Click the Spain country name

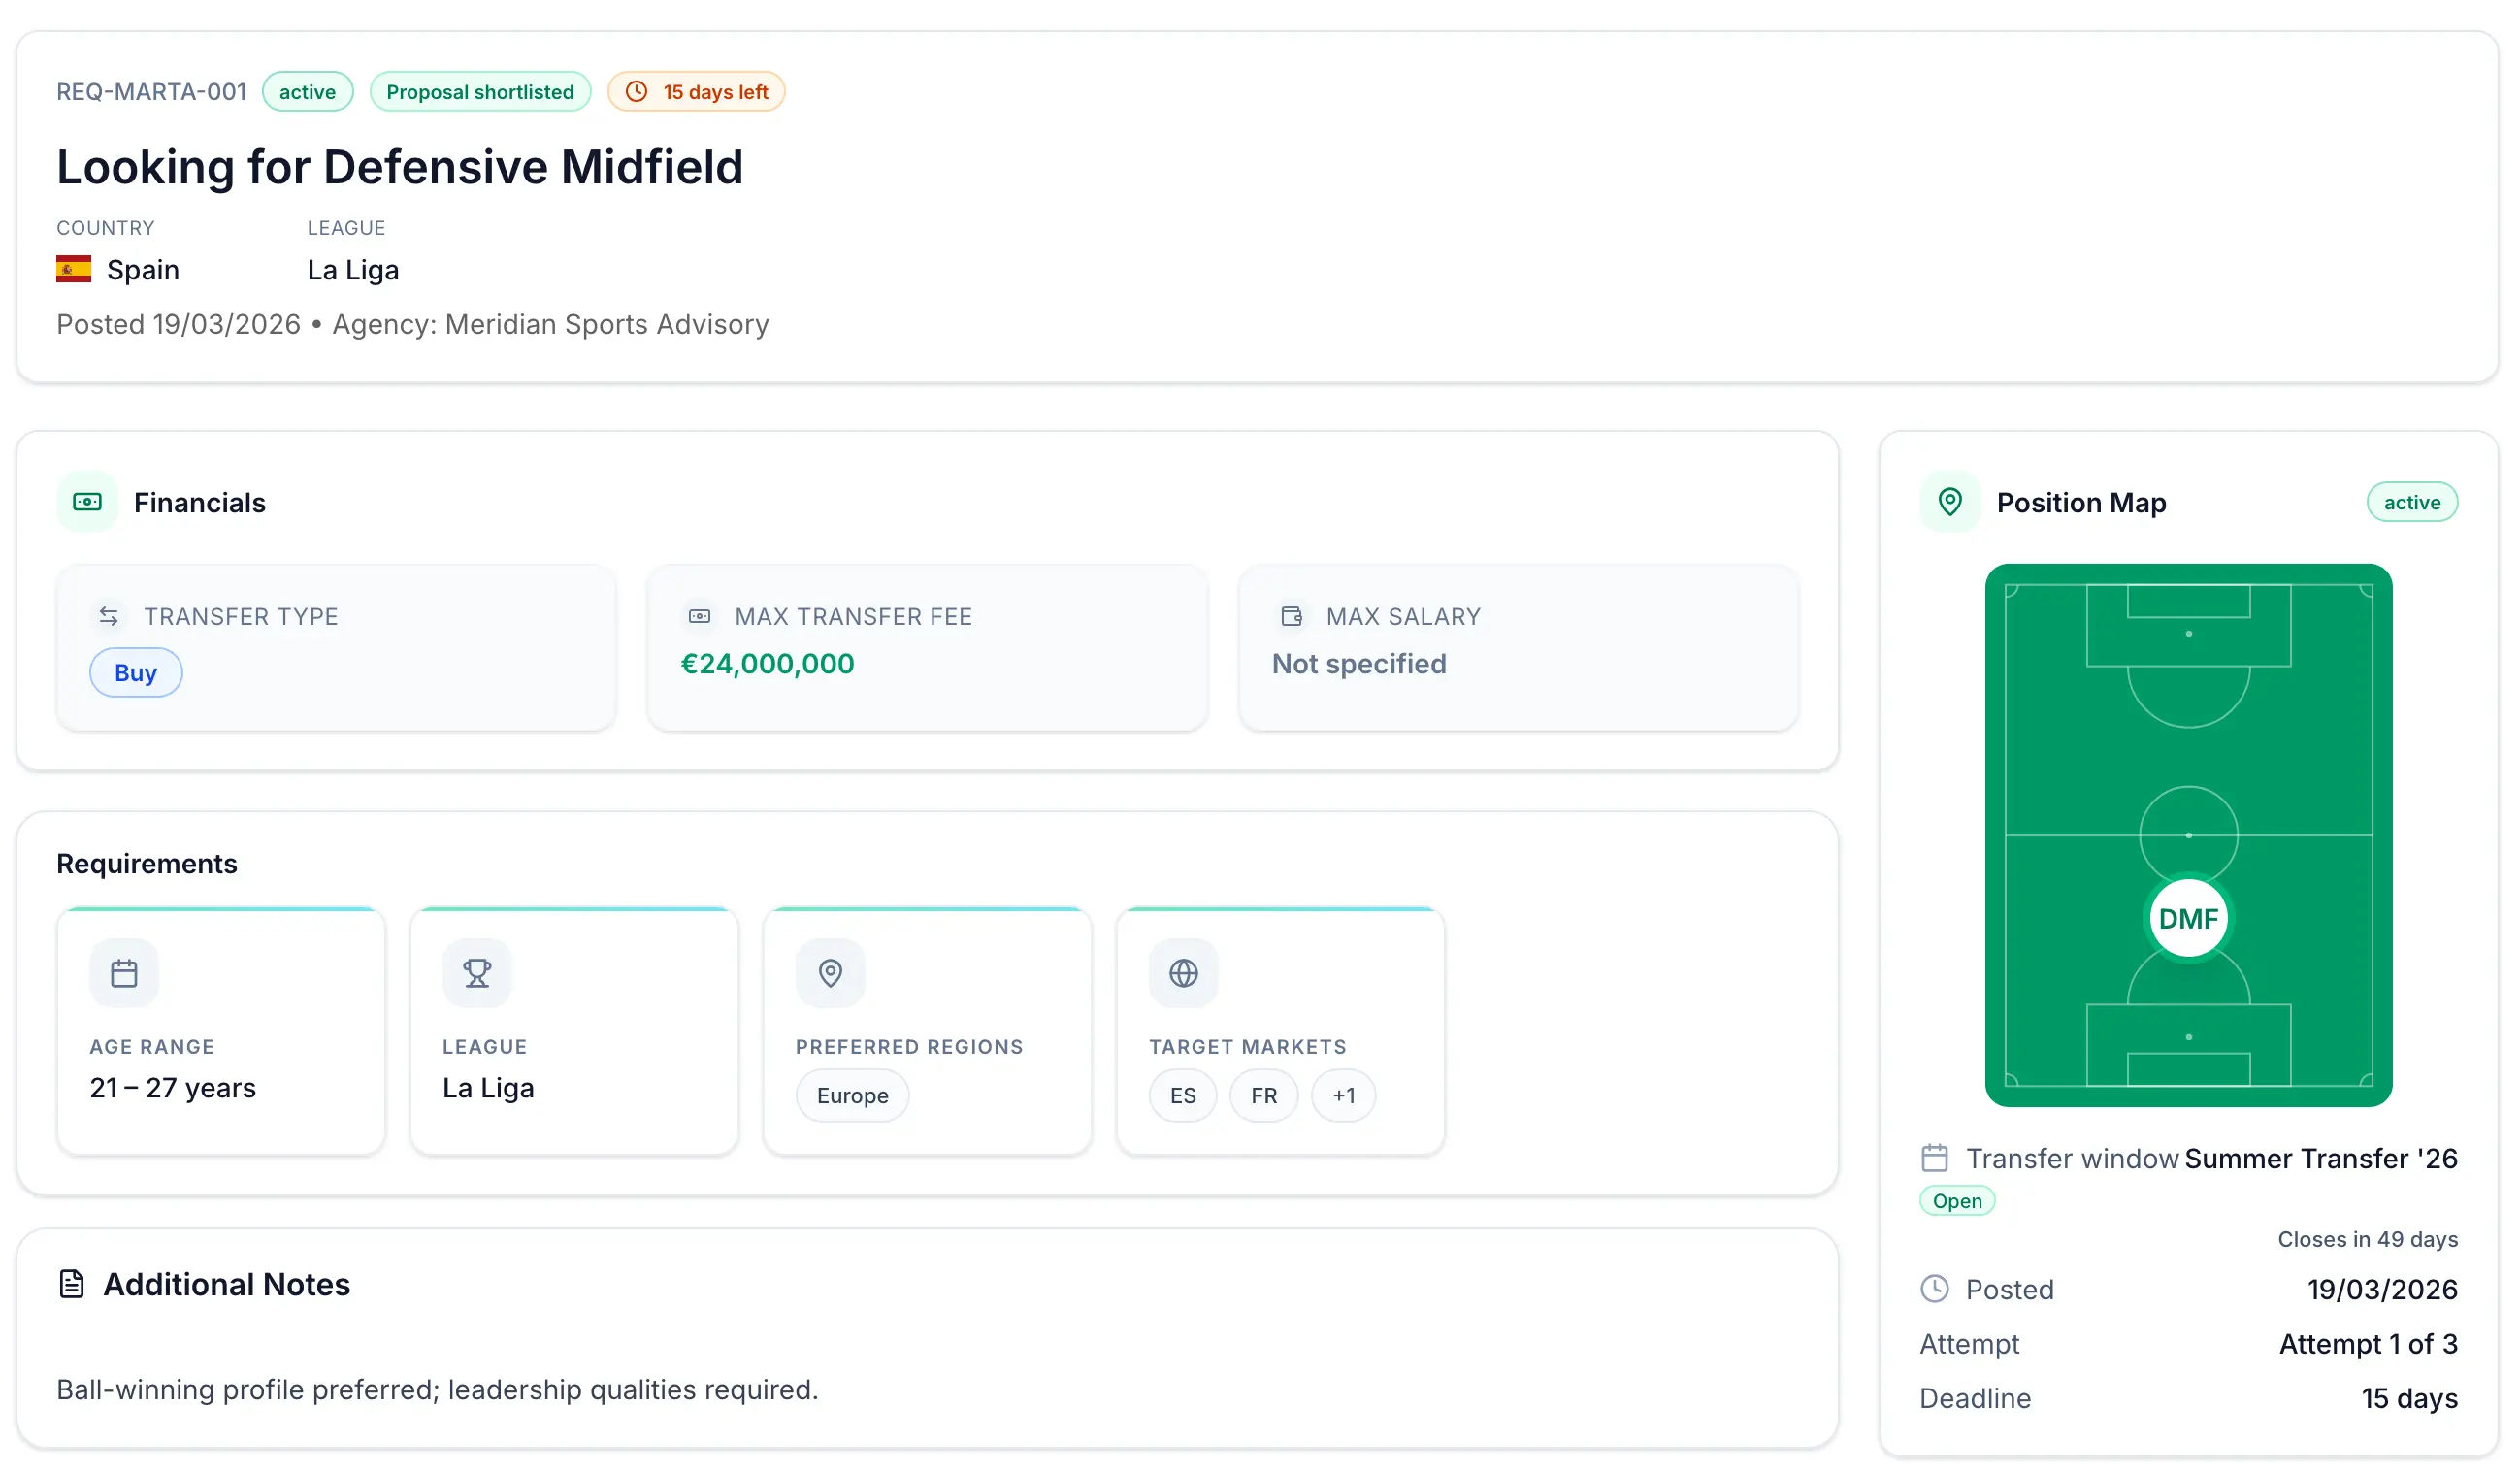click(x=143, y=270)
